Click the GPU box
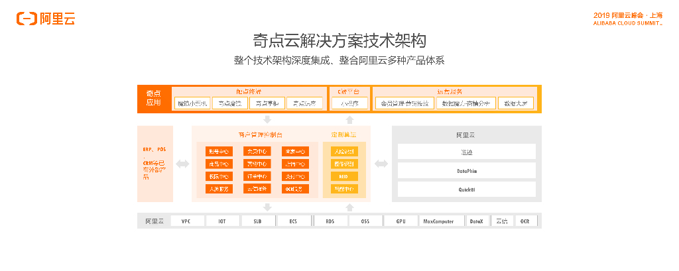679x271 pixels. point(401,221)
